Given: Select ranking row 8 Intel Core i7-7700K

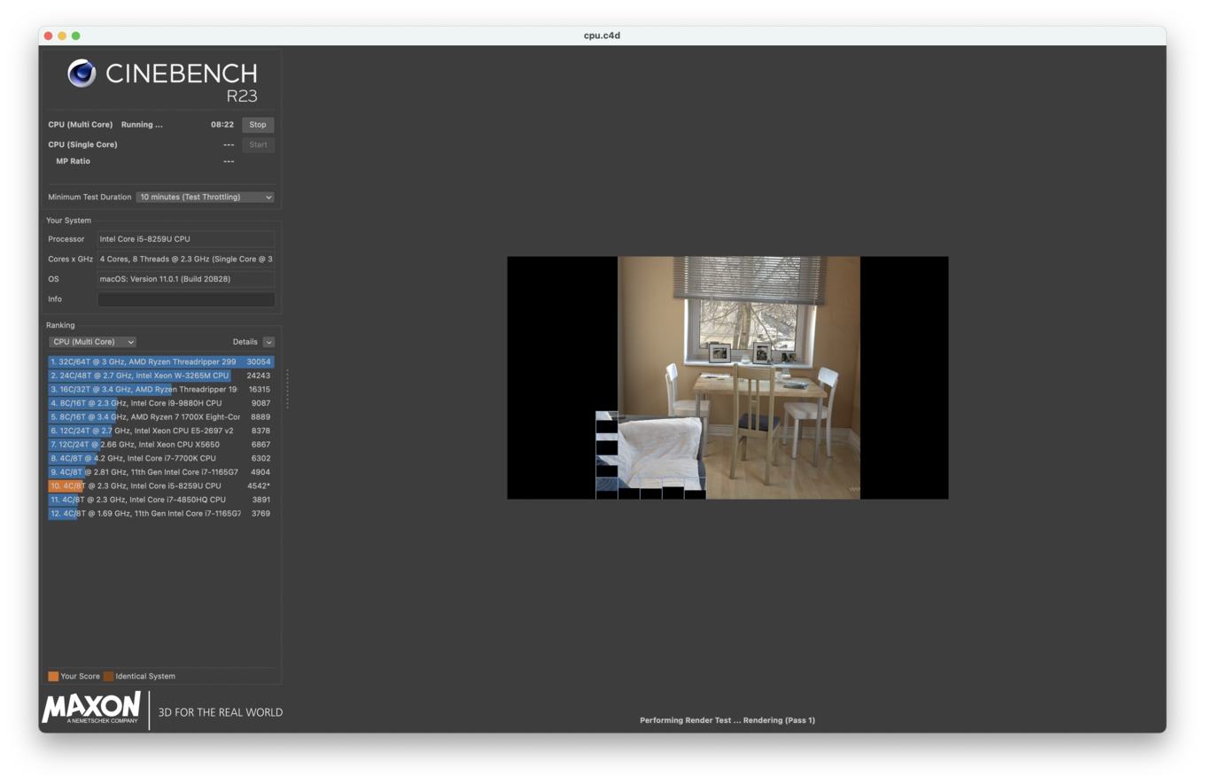Looking at the screenshot, I should 161,458.
